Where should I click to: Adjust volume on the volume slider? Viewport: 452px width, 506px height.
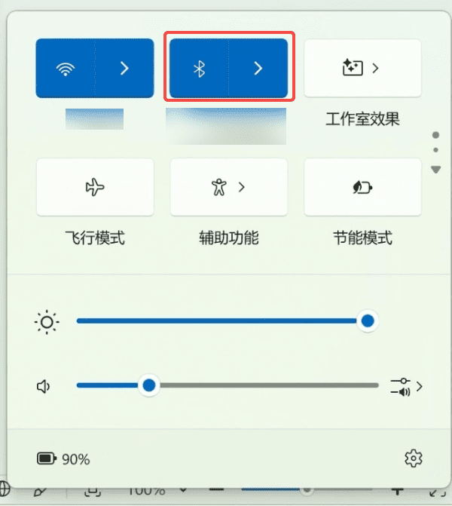pyautogui.click(x=228, y=385)
